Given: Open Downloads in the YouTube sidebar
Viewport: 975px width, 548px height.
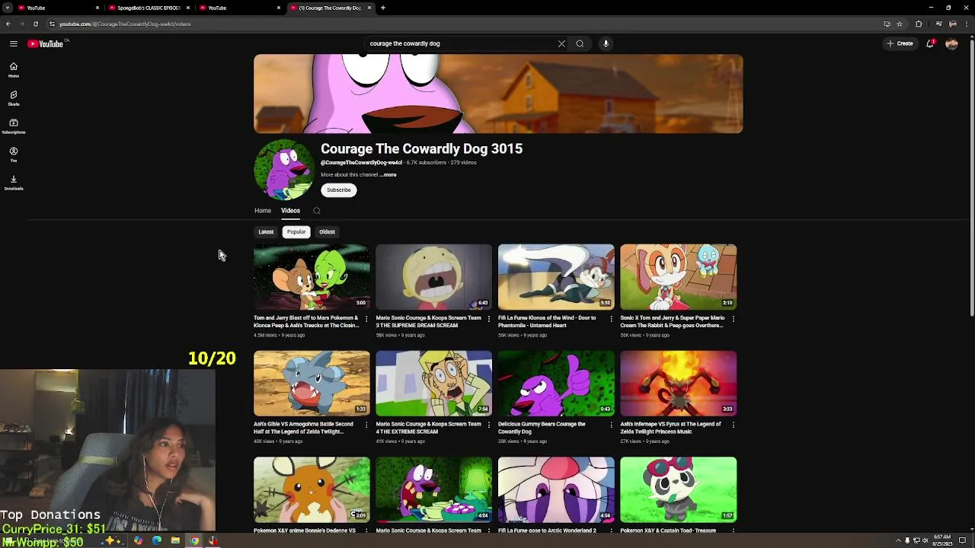Looking at the screenshot, I should [x=13, y=183].
